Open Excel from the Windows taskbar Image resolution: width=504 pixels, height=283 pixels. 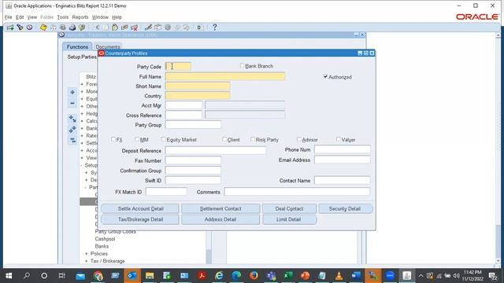click(288, 276)
